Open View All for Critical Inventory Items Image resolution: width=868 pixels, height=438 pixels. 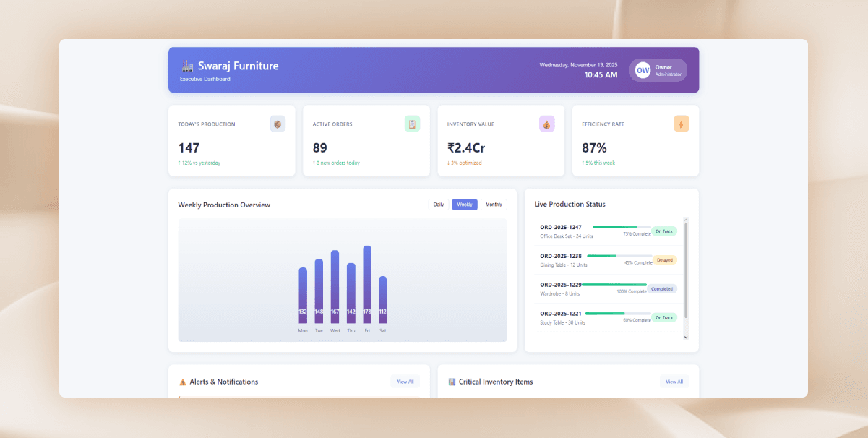(674, 382)
